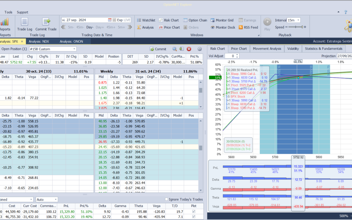Switch to the Analysis: NDX tab
The height and width of the screenshot is (220, 352).
[39, 41]
